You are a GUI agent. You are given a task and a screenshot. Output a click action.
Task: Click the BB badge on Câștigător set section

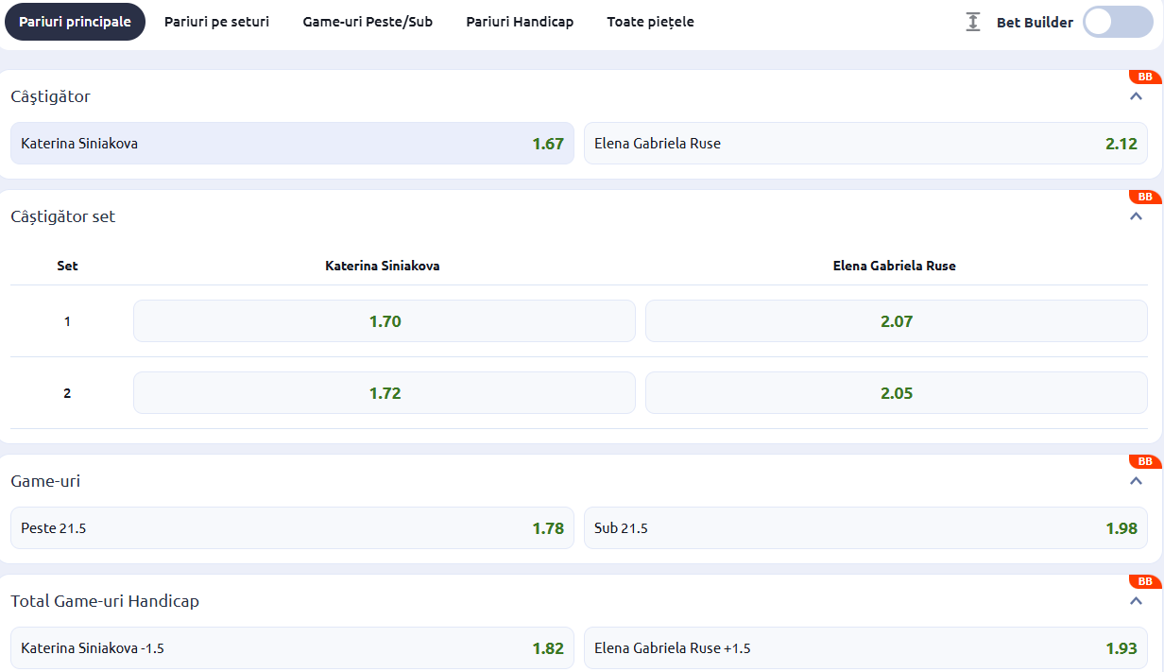pyautogui.click(x=1144, y=198)
